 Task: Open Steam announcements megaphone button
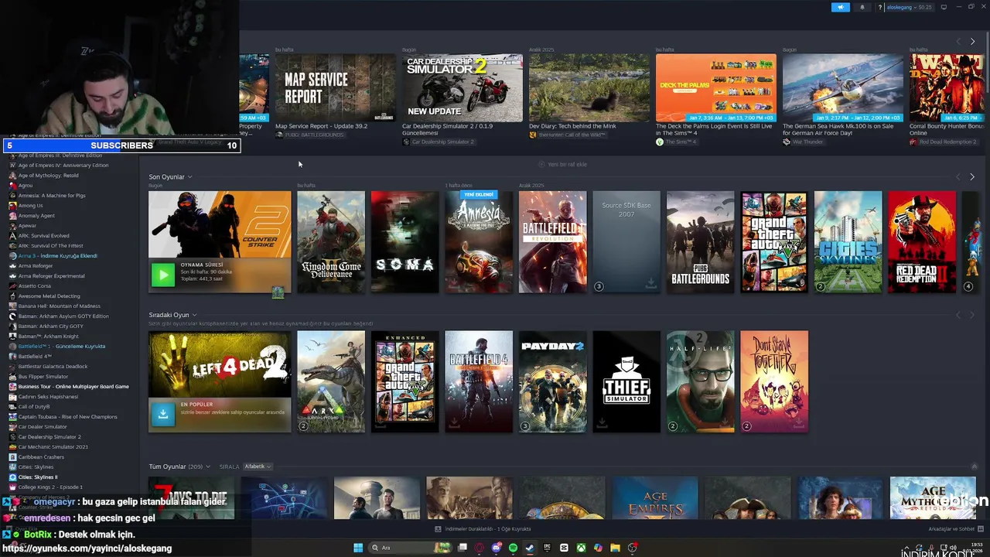pyautogui.click(x=840, y=7)
